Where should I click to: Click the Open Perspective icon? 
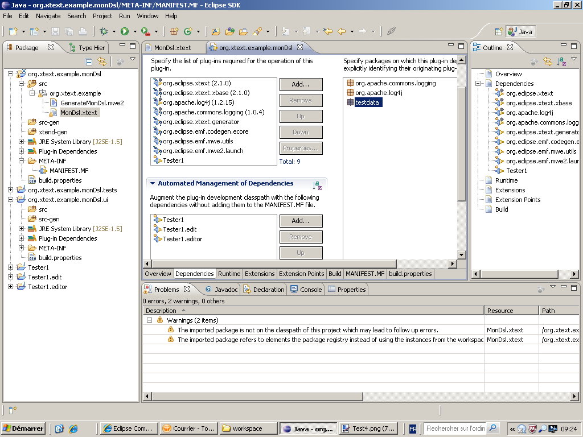click(x=499, y=32)
